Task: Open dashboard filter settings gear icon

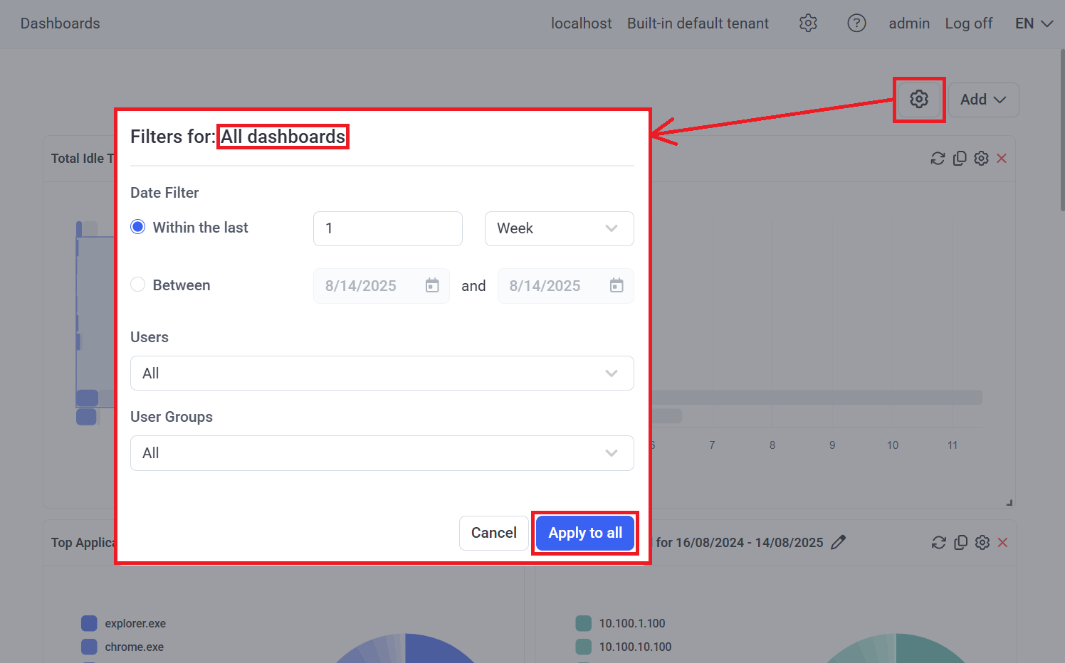Action: (x=918, y=100)
